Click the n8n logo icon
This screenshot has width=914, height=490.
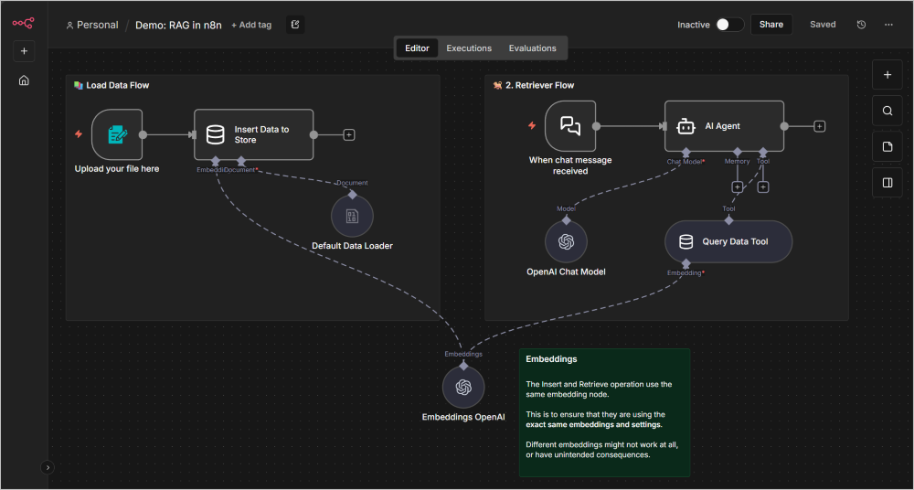[24, 23]
